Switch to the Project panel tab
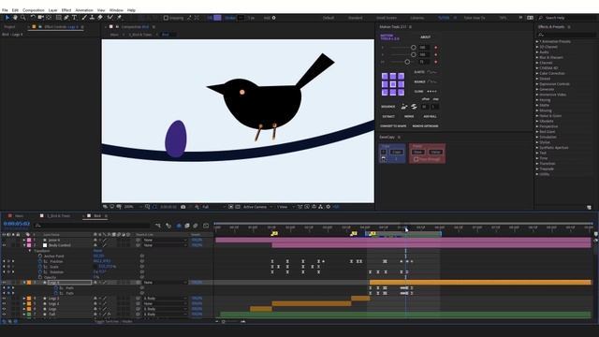The height and width of the screenshot is (337, 599). [10, 27]
